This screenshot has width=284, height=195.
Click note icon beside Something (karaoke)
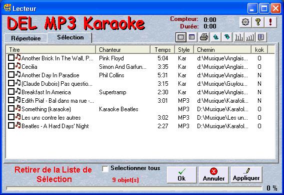pyautogui.click(x=18, y=108)
